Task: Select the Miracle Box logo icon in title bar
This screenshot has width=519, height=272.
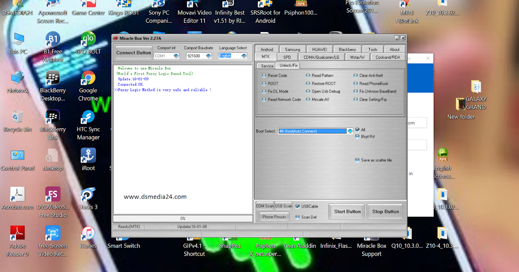Action: [116, 38]
